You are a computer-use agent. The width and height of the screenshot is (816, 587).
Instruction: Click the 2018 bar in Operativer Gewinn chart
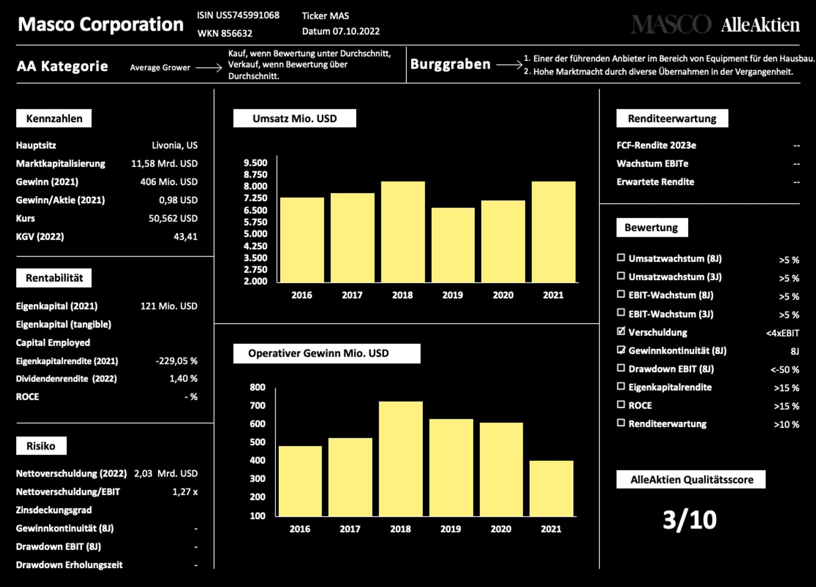pos(401,459)
